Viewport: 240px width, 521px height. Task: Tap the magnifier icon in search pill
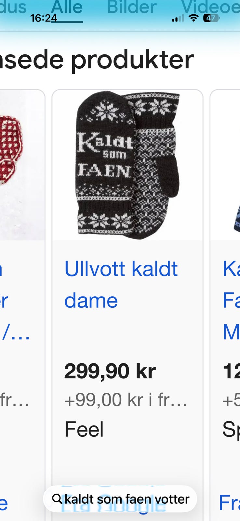pyautogui.click(x=57, y=499)
